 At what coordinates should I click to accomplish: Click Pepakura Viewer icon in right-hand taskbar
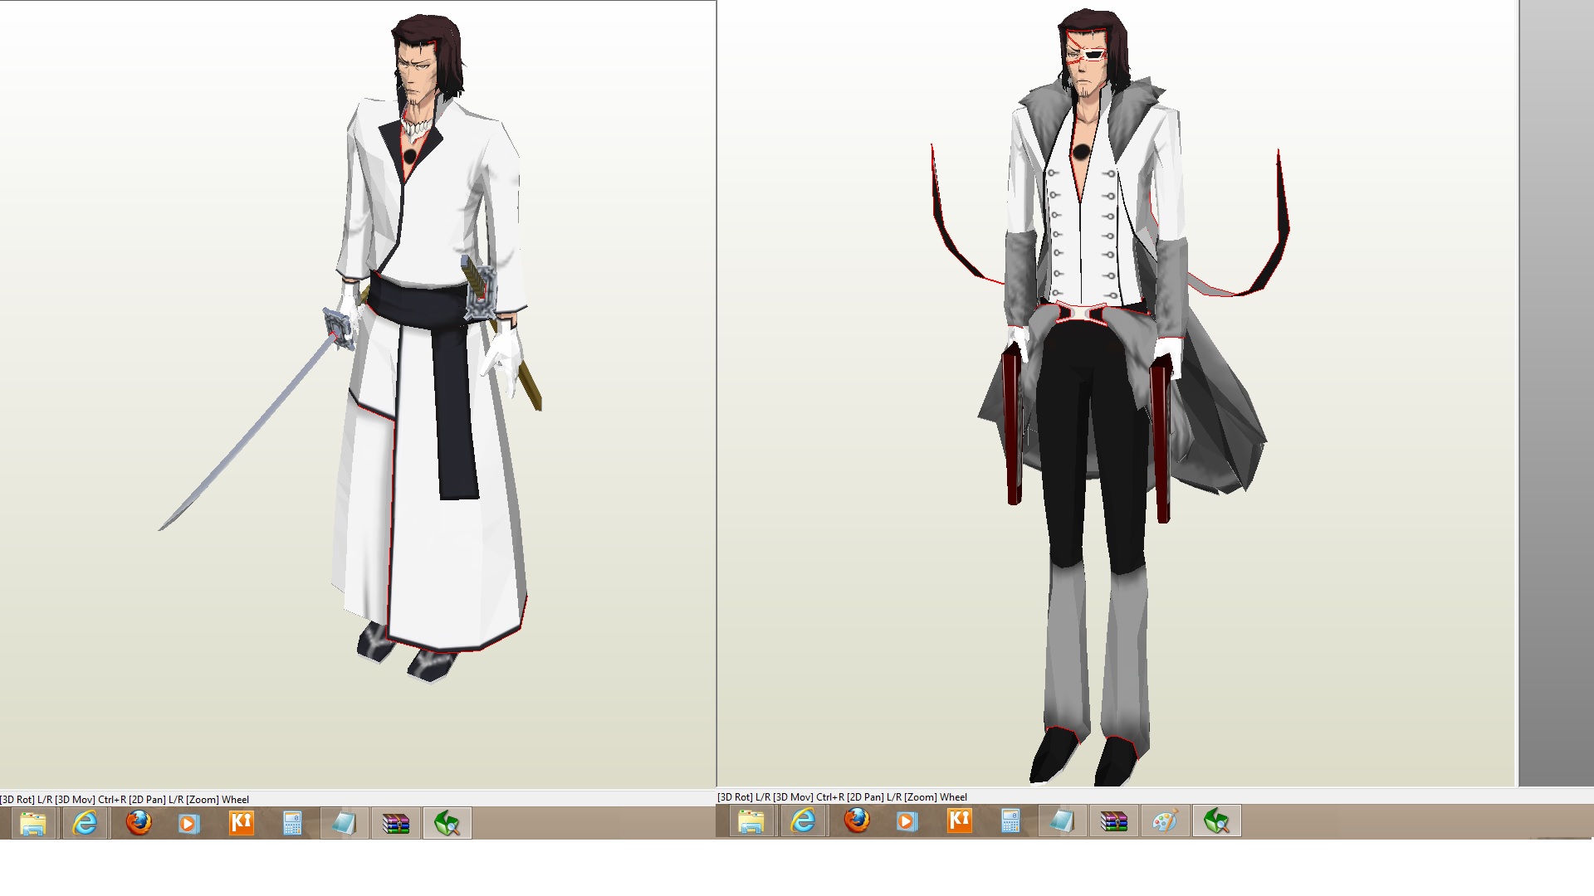(1217, 821)
